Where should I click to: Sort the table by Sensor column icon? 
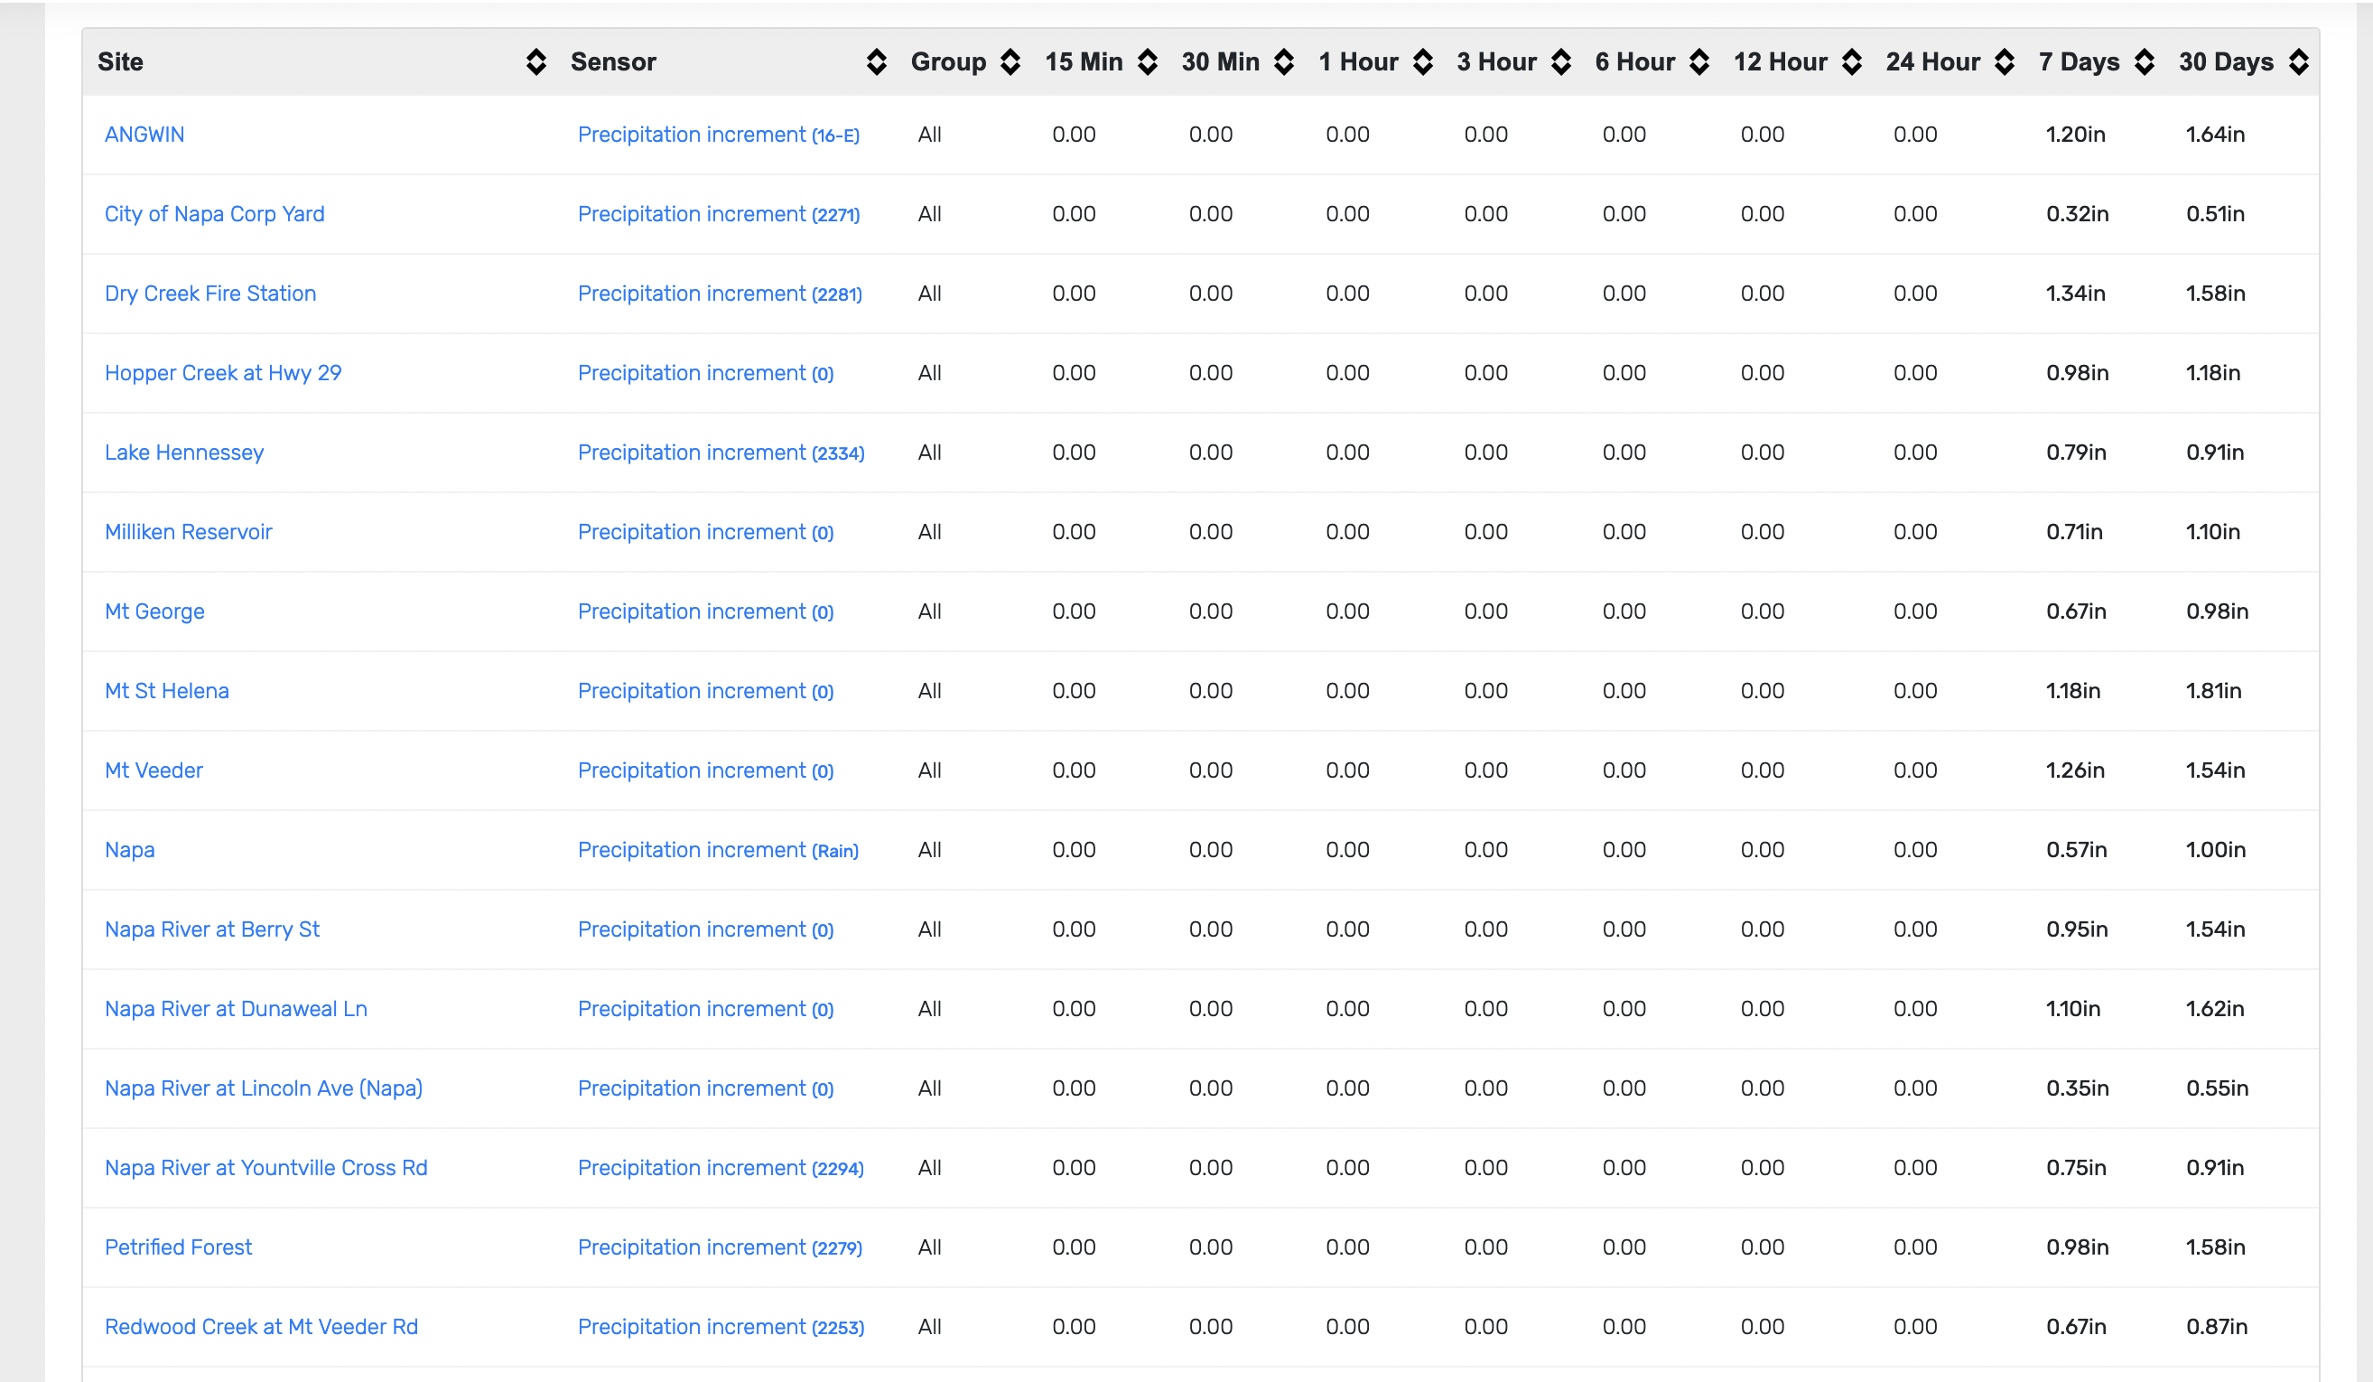click(x=876, y=62)
